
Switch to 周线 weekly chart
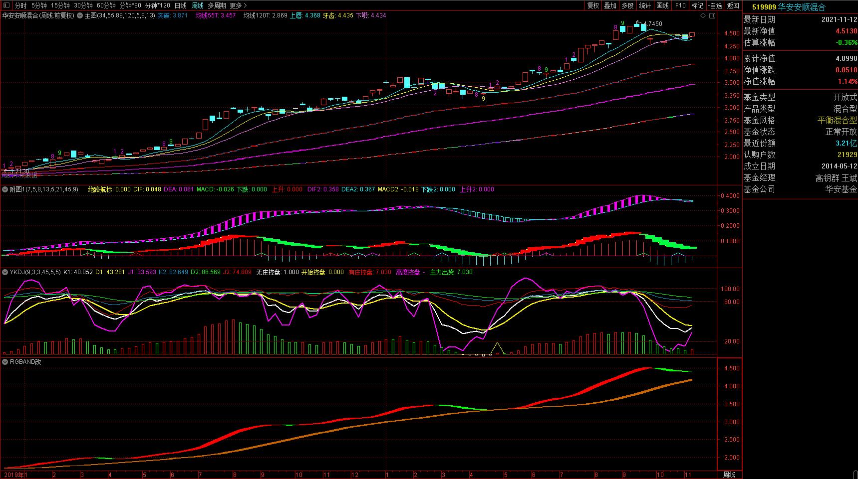coord(198,5)
